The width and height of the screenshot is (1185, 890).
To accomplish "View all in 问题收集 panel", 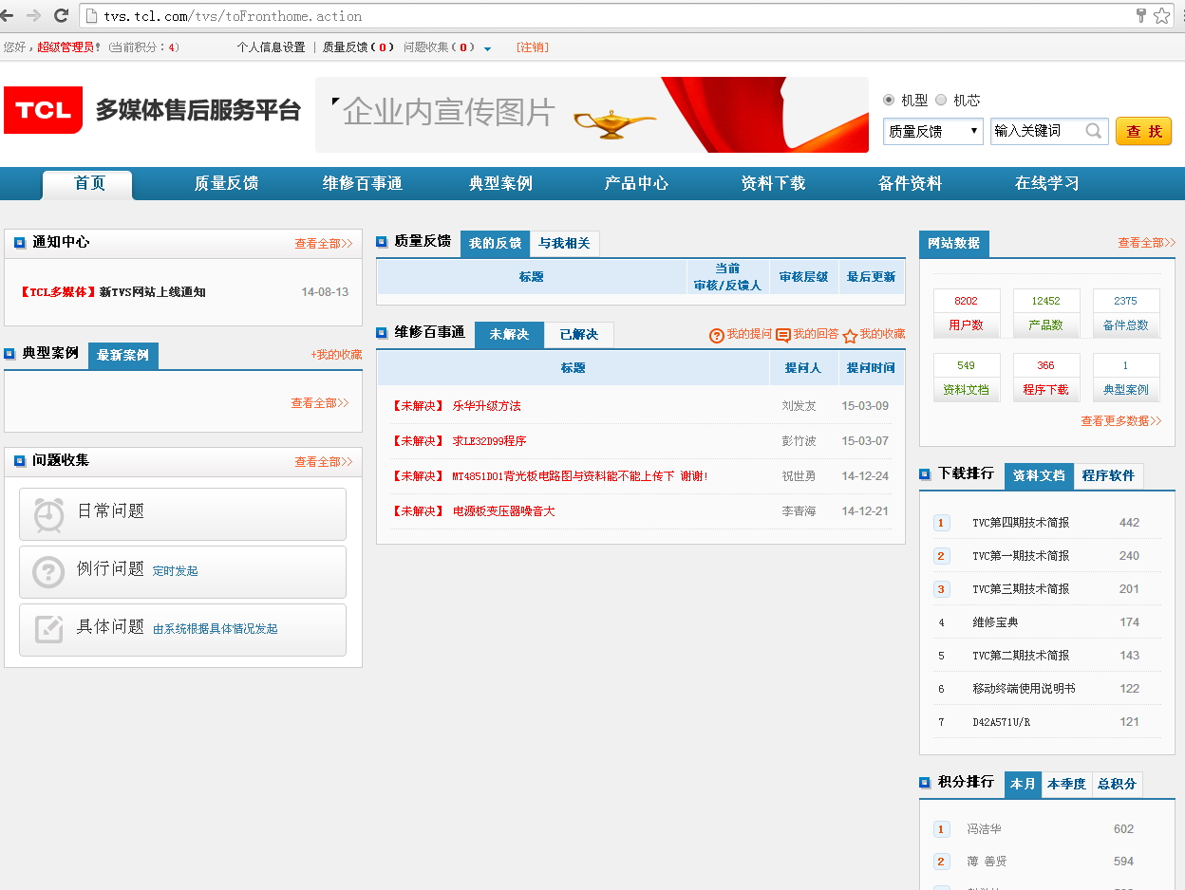I will [x=324, y=462].
